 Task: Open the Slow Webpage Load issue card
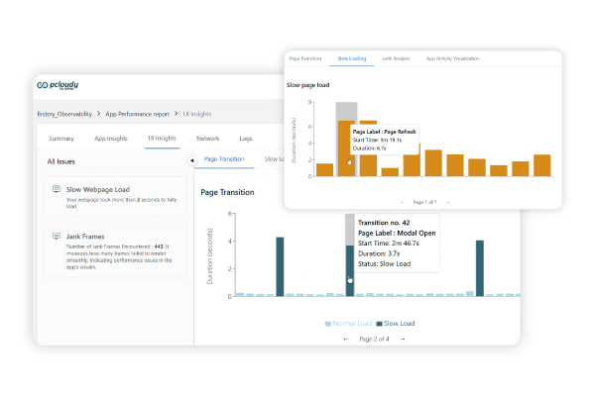116,198
